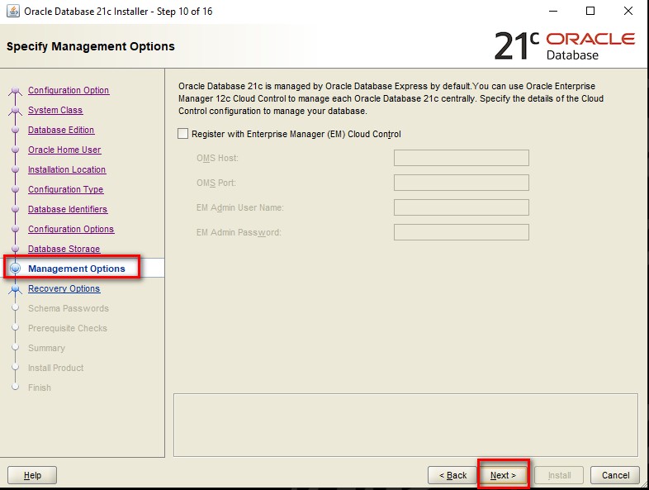649x490 pixels.
Task: Click the Recovery Options step bullet icon
Action: point(16,288)
